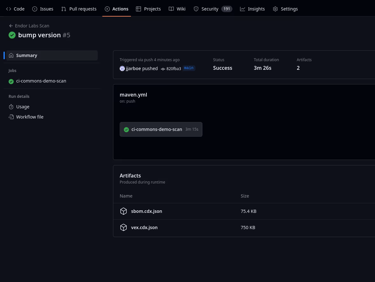Open jjarboe user profile link
Viewport: 375px width, 282px height.
133,69
